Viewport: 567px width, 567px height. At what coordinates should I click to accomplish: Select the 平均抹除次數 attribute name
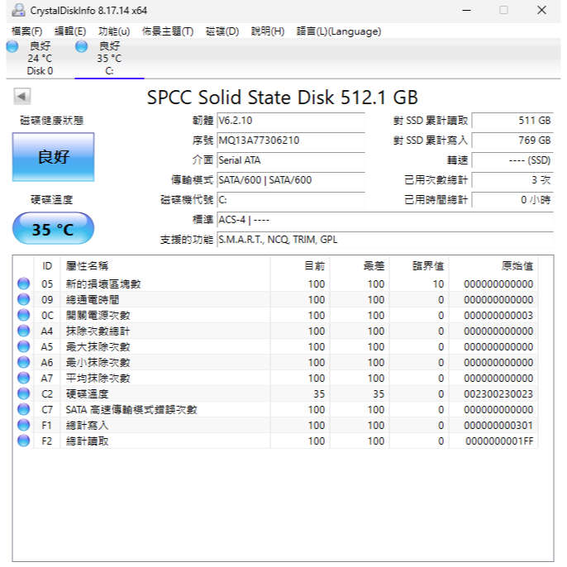click(x=98, y=379)
